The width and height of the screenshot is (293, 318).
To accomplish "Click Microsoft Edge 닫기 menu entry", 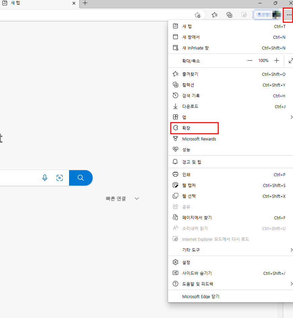I will click(x=231, y=296).
